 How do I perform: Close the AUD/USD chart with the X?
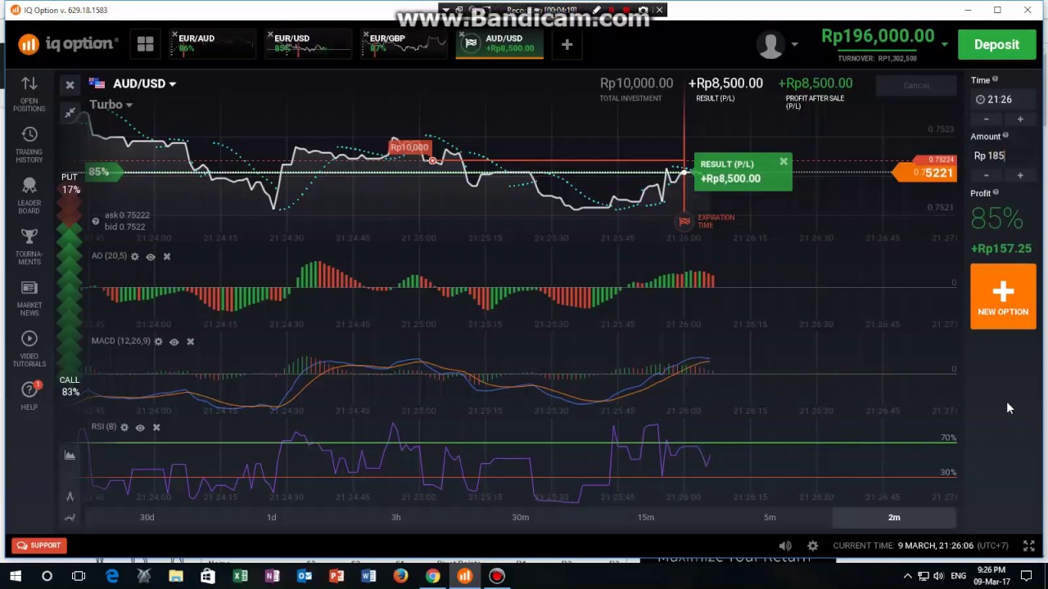(x=70, y=84)
